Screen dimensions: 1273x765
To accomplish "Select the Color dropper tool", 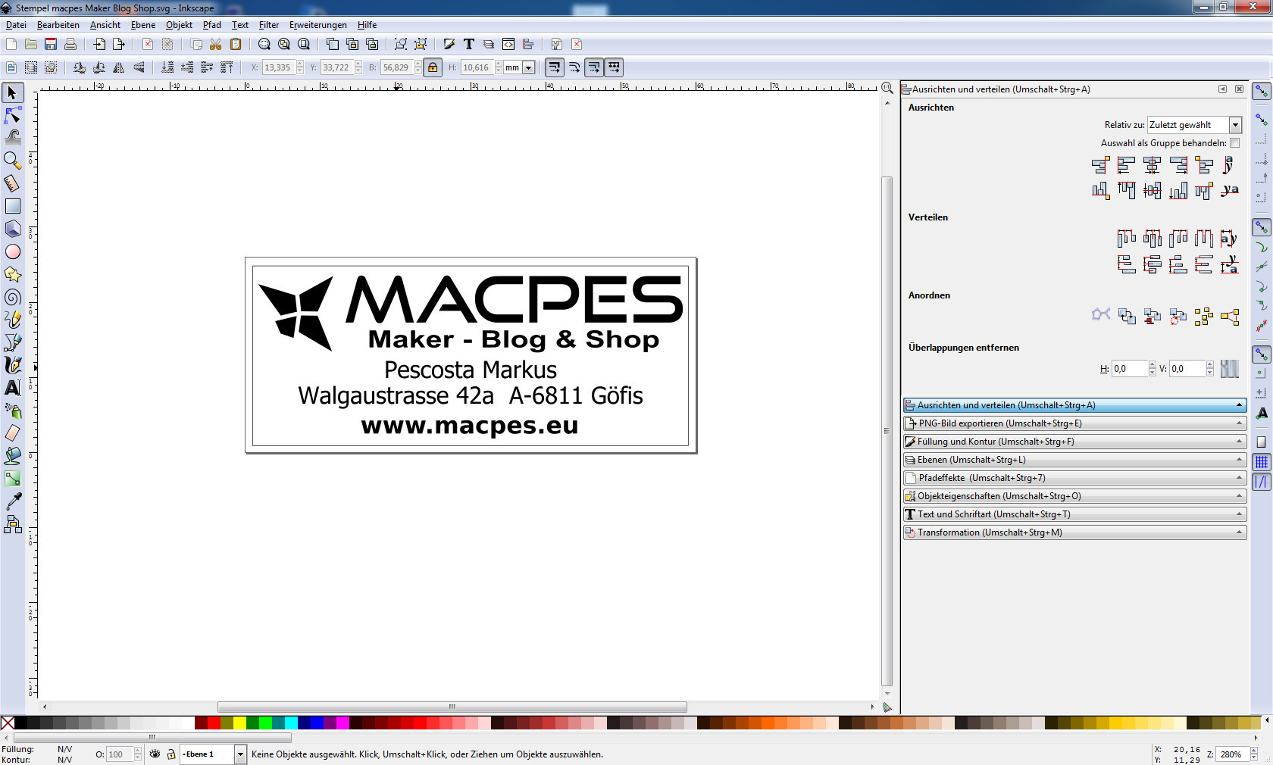I will (12, 501).
